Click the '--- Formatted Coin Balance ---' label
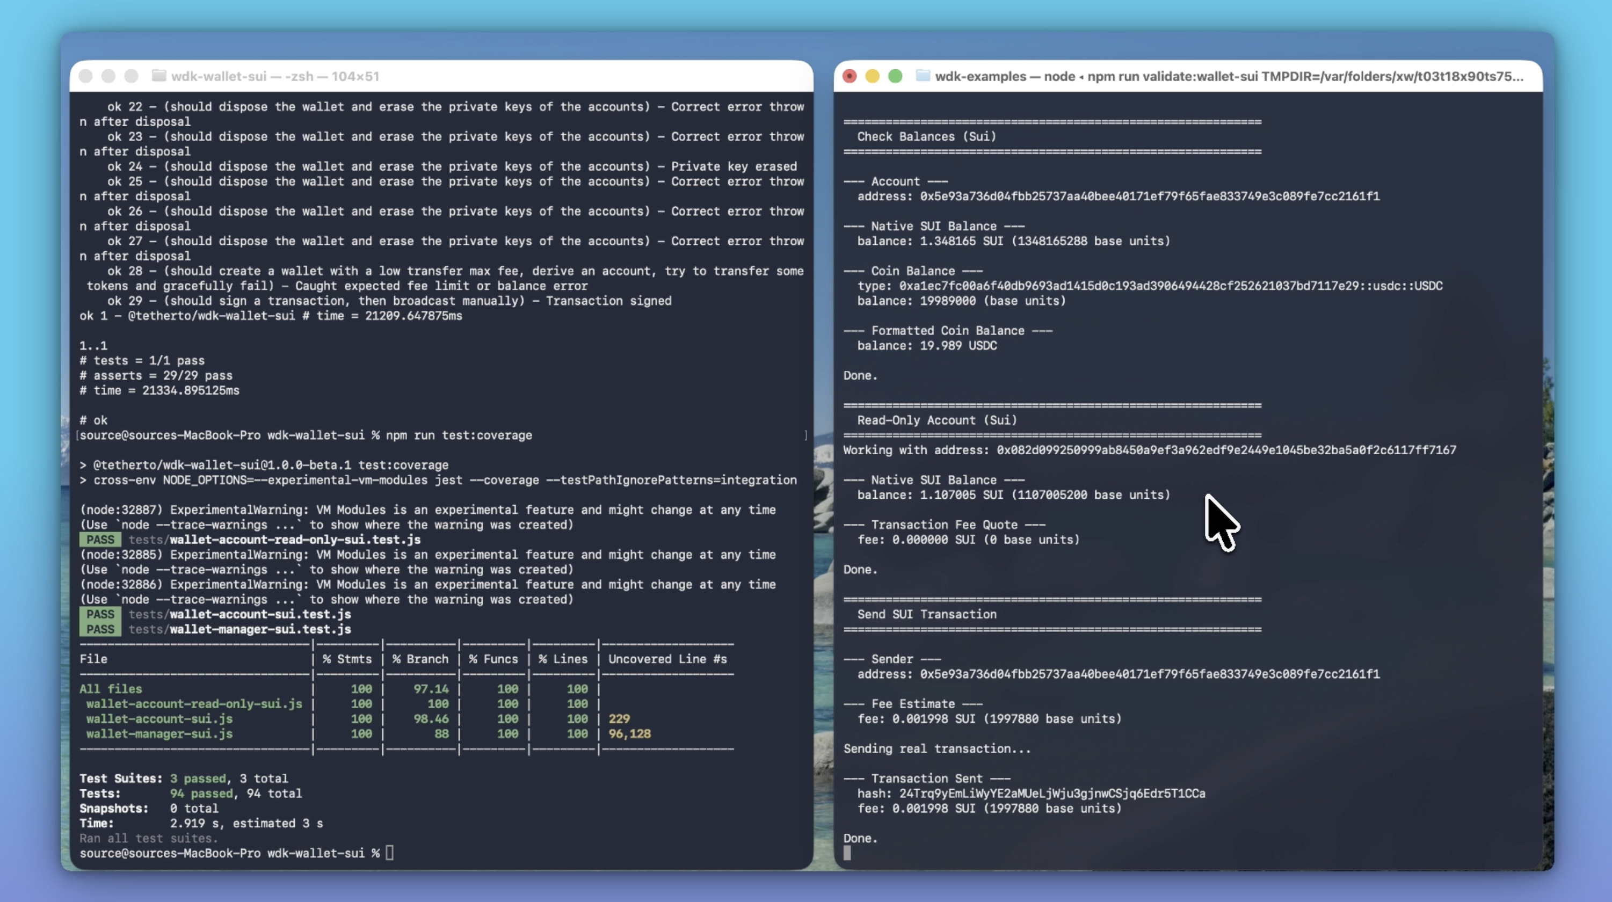 coord(947,330)
